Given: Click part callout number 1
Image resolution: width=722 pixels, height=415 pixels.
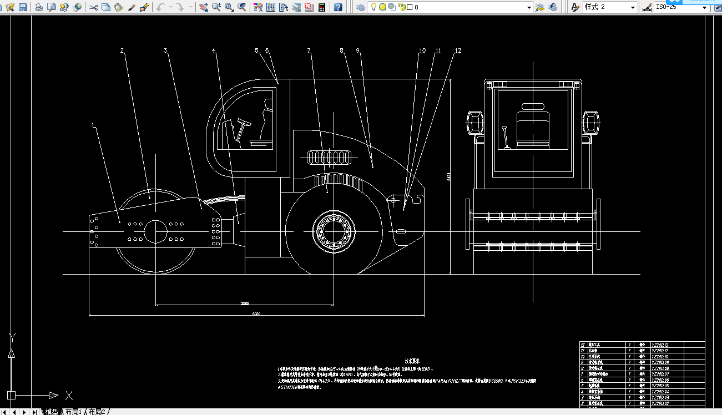Looking at the screenshot, I should tap(93, 125).
